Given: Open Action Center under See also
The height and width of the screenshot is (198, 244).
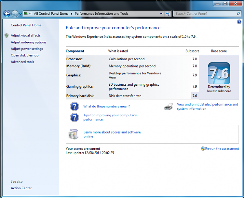Looking at the screenshot, I should [21, 188].
